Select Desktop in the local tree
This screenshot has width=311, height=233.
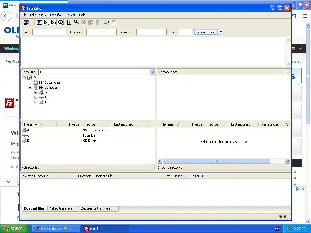click(39, 78)
